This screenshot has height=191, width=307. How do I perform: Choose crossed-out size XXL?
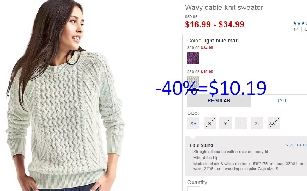tap(274, 123)
